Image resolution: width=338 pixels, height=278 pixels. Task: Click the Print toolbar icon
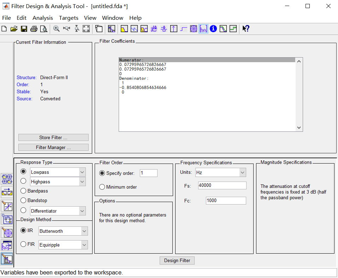pyautogui.click(x=34, y=29)
